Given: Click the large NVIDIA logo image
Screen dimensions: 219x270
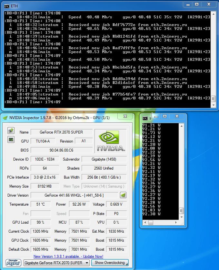Looking at the screenshot, I should tap(111, 141).
